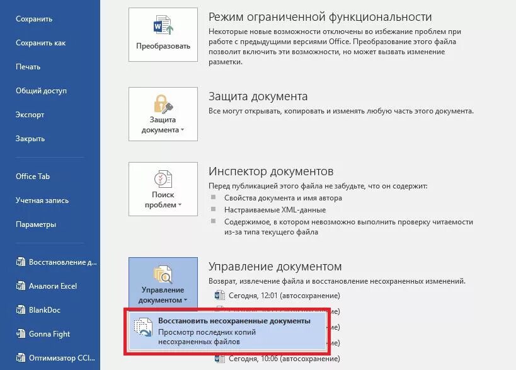Click Word icon beside Сегодня, 10:06 version
The image size is (516, 370).
[219, 359]
